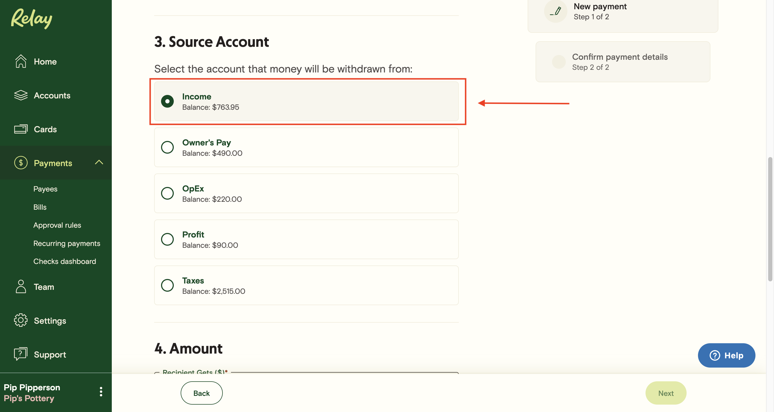This screenshot has height=412, width=774.
Task: Click the Next button
Action: click(666, 393)
